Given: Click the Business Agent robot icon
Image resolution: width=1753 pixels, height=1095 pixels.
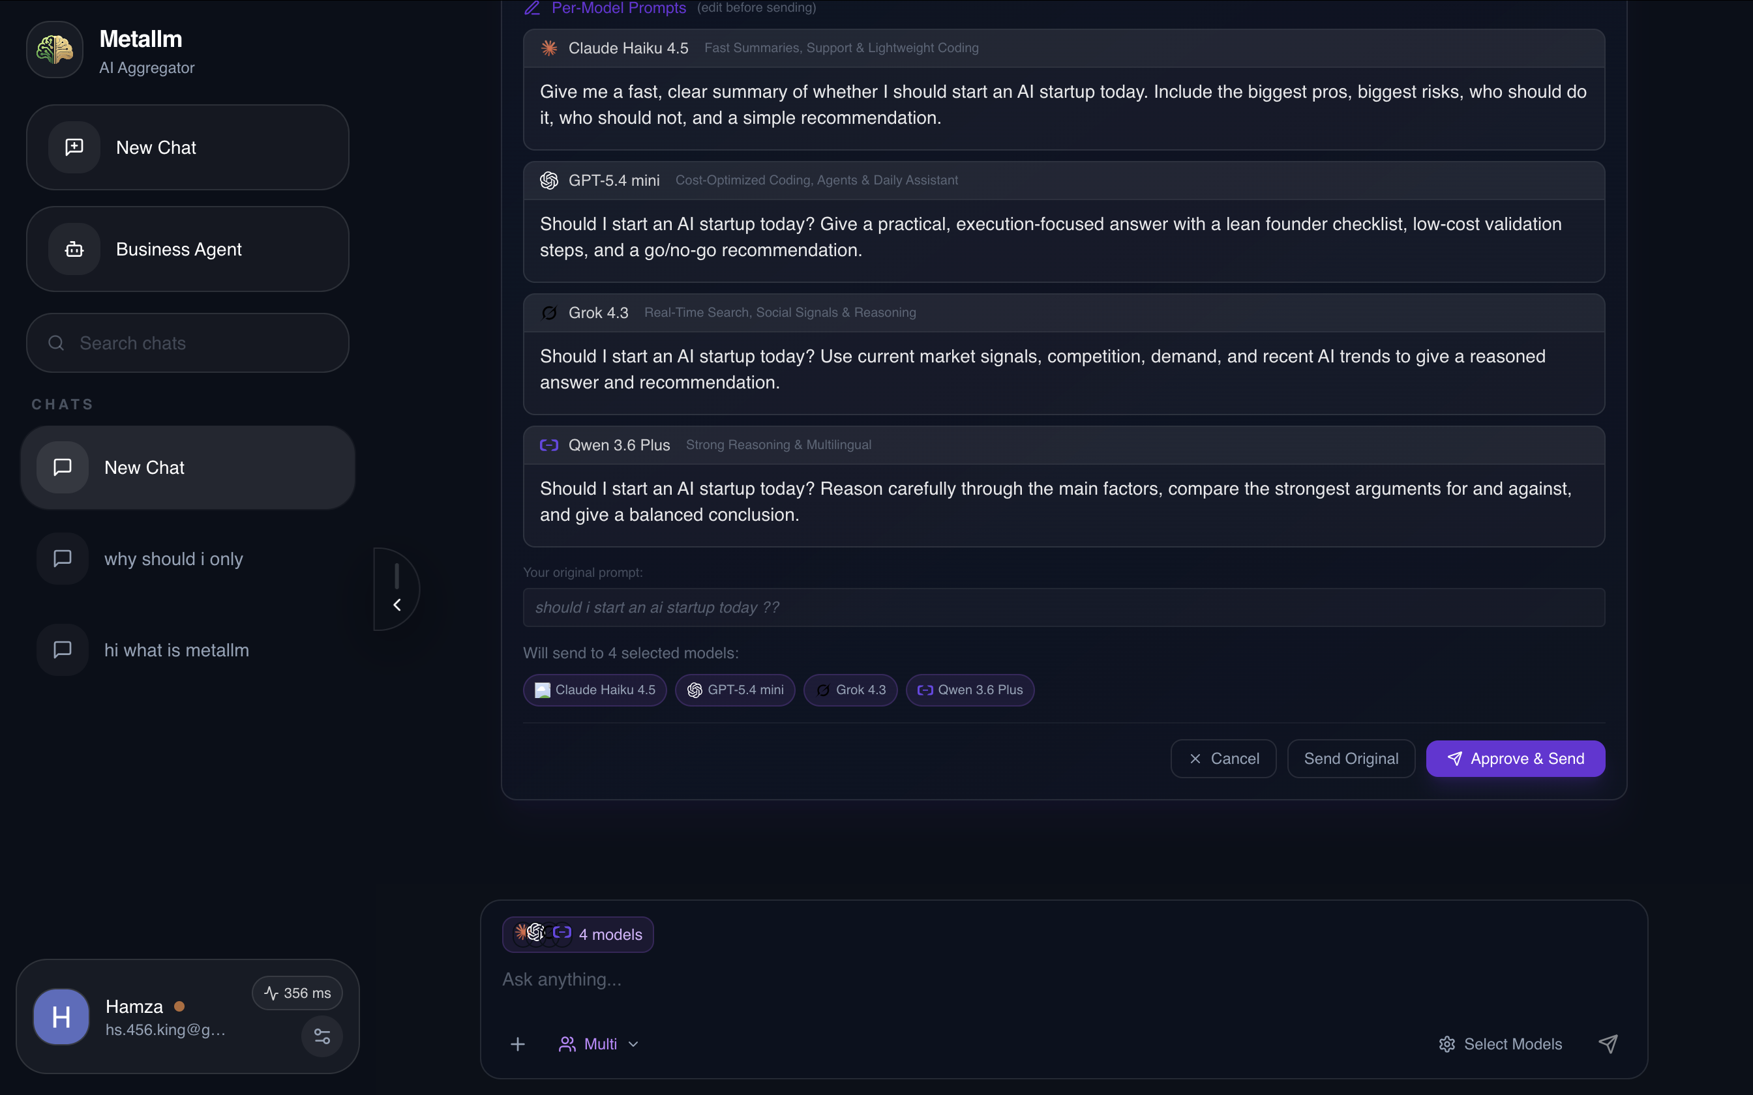Looking at the screenshot, I should click(x=74, y=249).
